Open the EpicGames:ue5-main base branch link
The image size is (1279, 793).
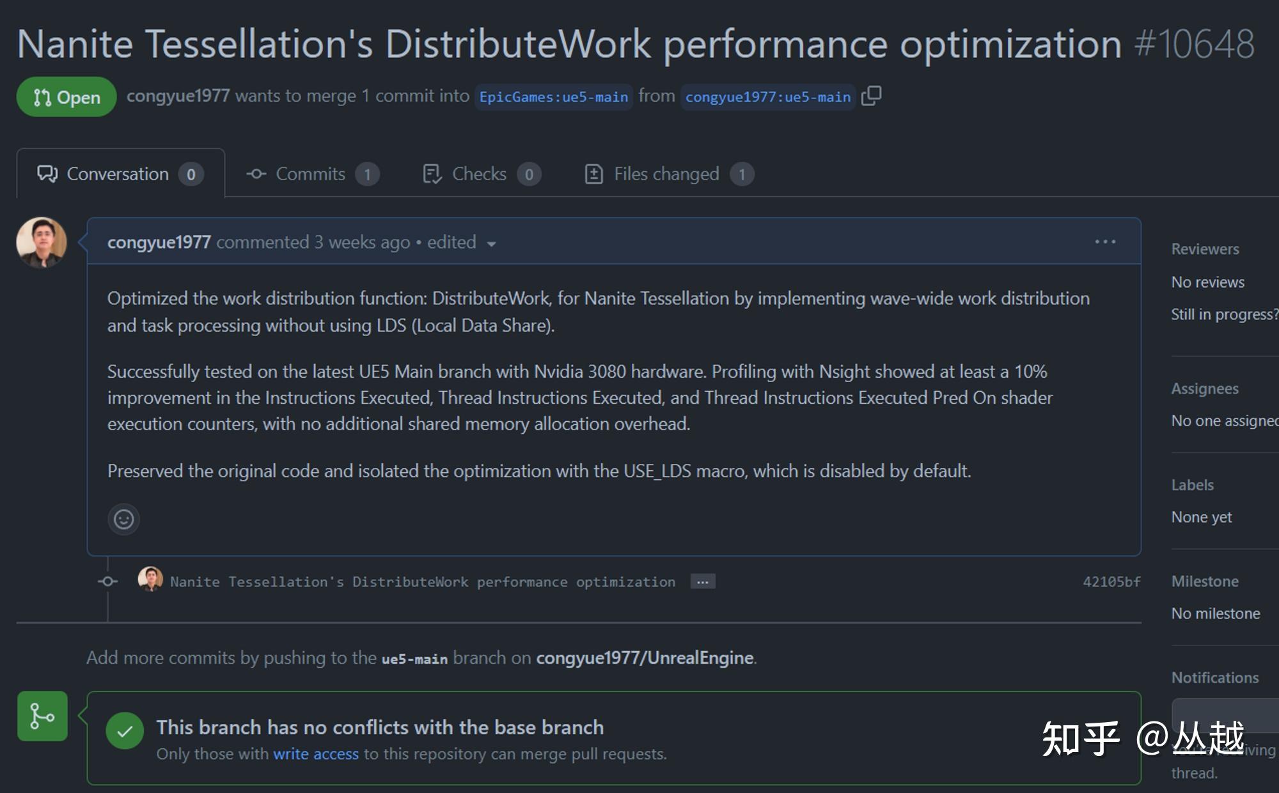point(553,97)
